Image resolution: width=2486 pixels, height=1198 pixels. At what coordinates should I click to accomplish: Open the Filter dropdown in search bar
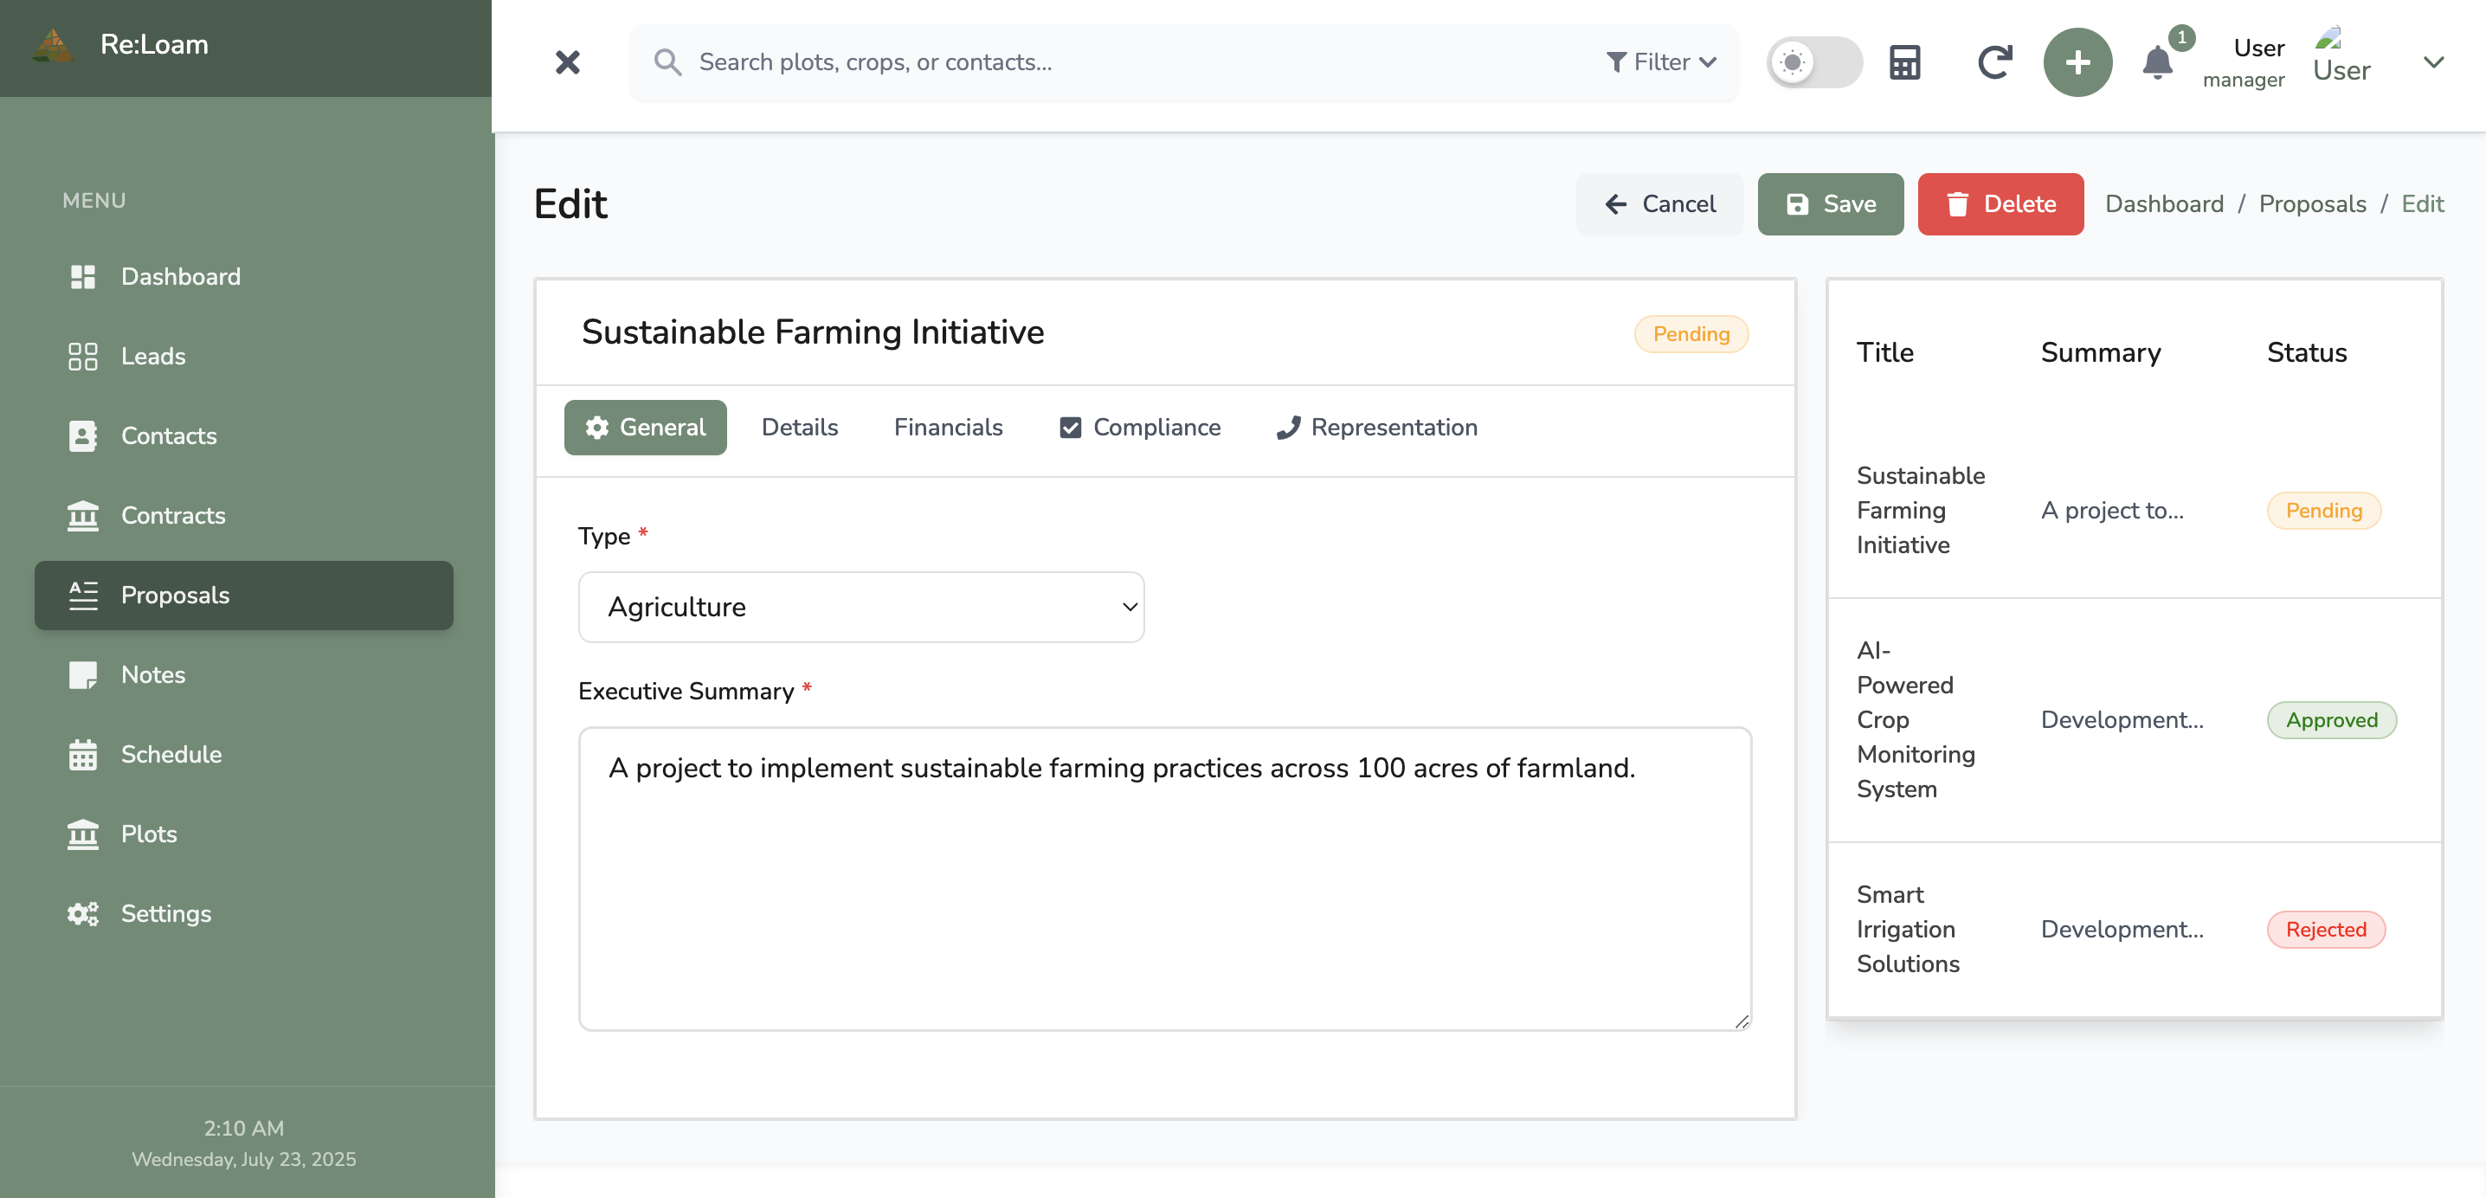[1661, 62]
